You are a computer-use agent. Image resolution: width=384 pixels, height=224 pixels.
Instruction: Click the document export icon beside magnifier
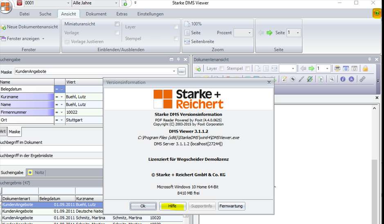pyautogui.click(x=321, y=79)
